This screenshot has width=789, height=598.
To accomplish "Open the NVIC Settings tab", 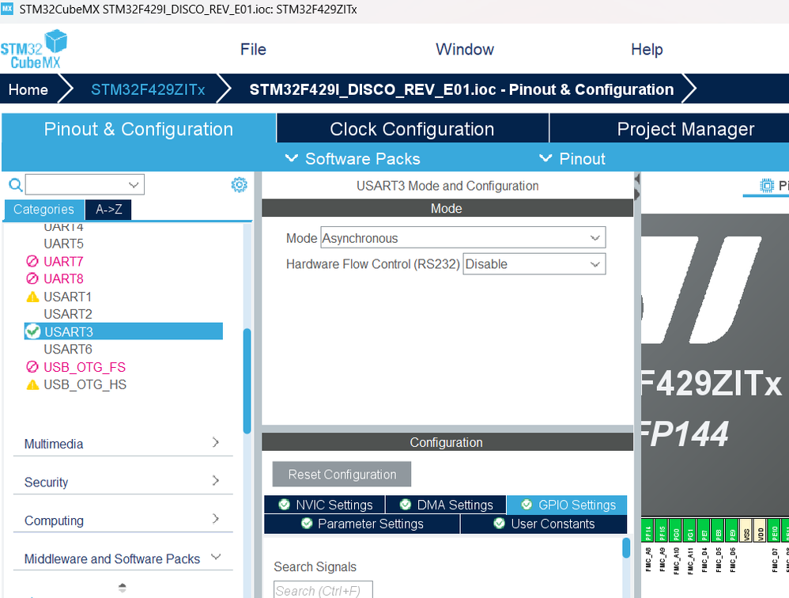I will pyautogui.click(x=325, y=505).
